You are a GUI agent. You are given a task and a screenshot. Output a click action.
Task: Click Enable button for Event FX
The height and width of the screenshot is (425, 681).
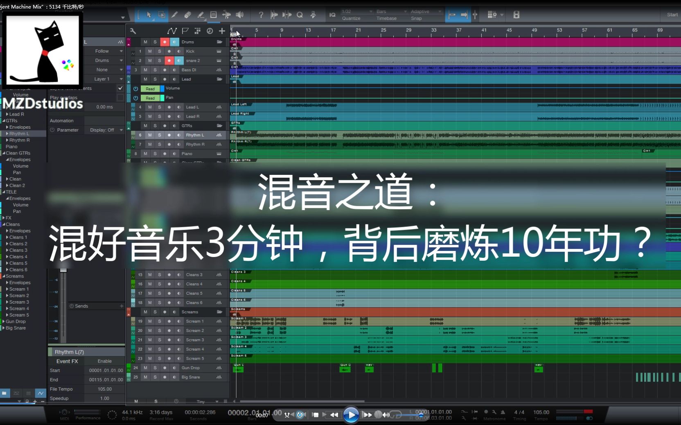[105, 361]
